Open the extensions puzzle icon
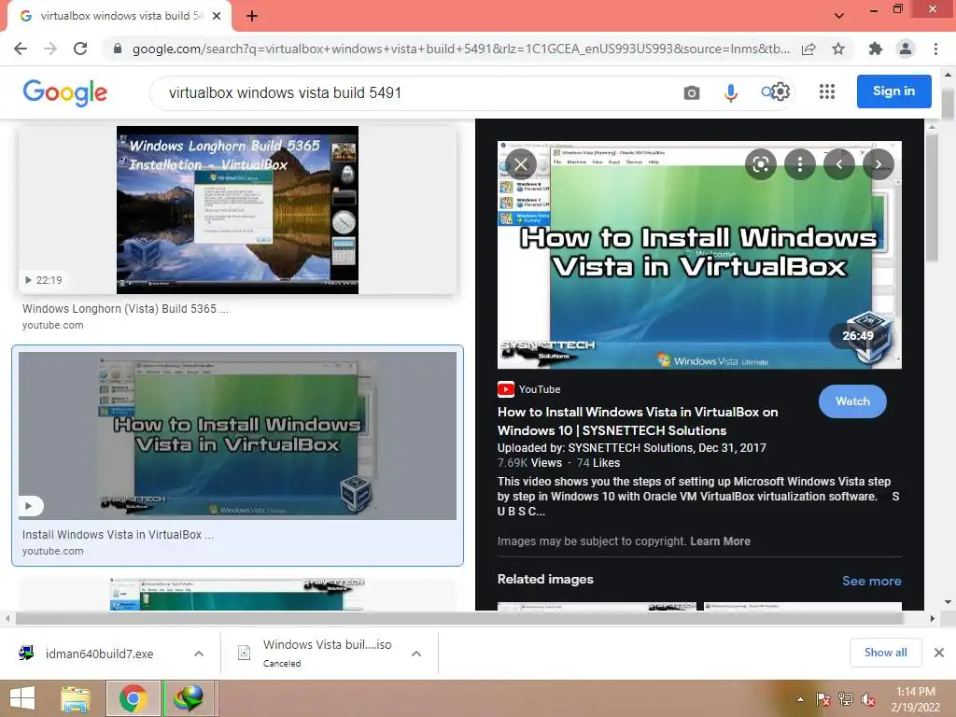 coord(876,49)
